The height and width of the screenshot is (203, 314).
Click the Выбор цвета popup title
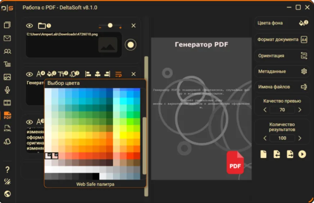tap(63, 83)
